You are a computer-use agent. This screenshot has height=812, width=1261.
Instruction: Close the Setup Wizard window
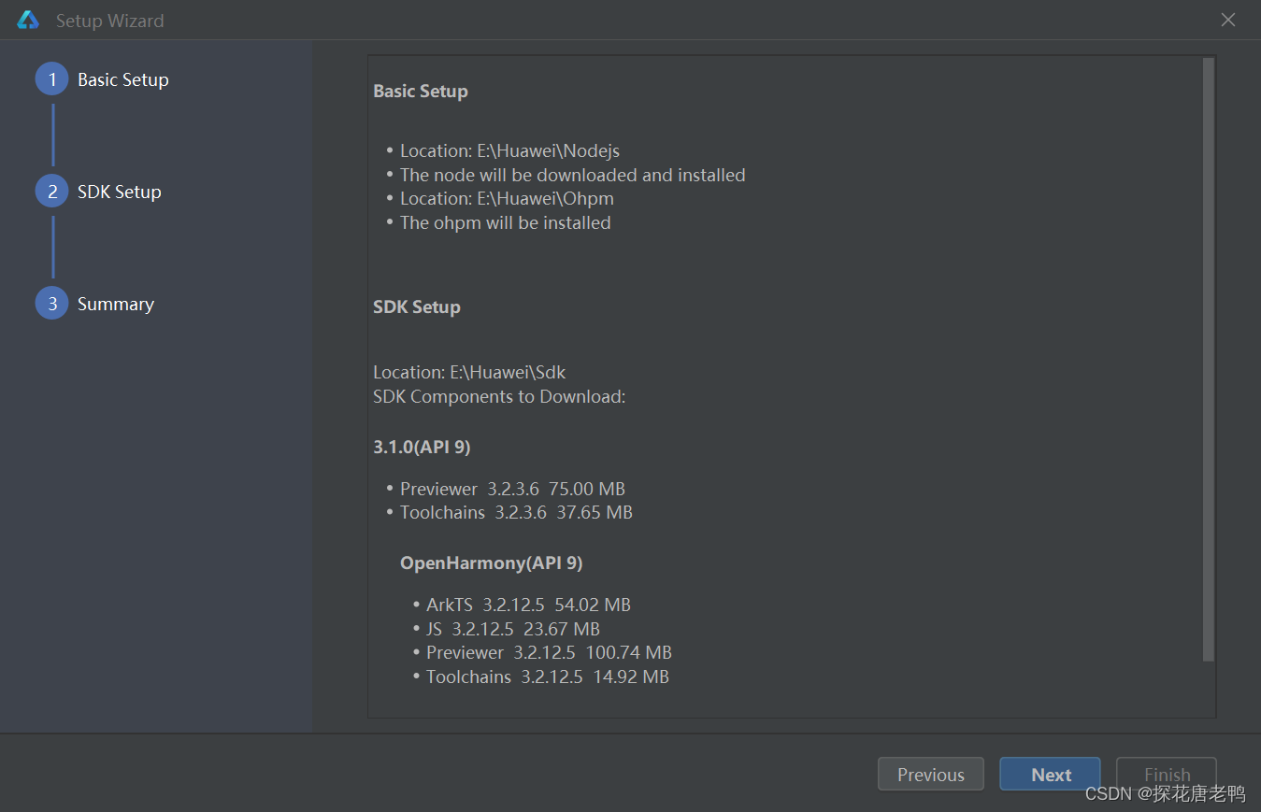pos(1228,20)
